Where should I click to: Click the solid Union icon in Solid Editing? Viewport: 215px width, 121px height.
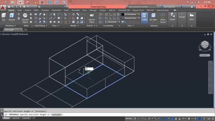pyautogui.click(x=36, y=14)
